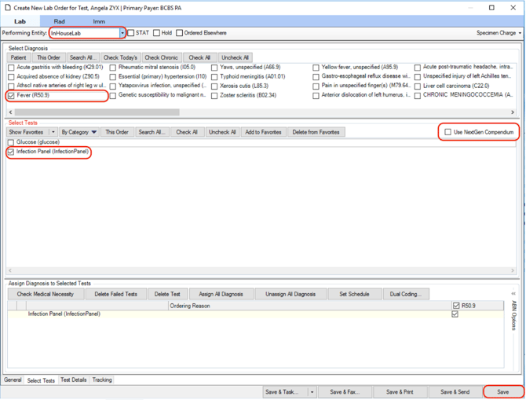Click Check Medical Necessity button
The width and height of the screenshot is (526, 400).
[46, 294]
